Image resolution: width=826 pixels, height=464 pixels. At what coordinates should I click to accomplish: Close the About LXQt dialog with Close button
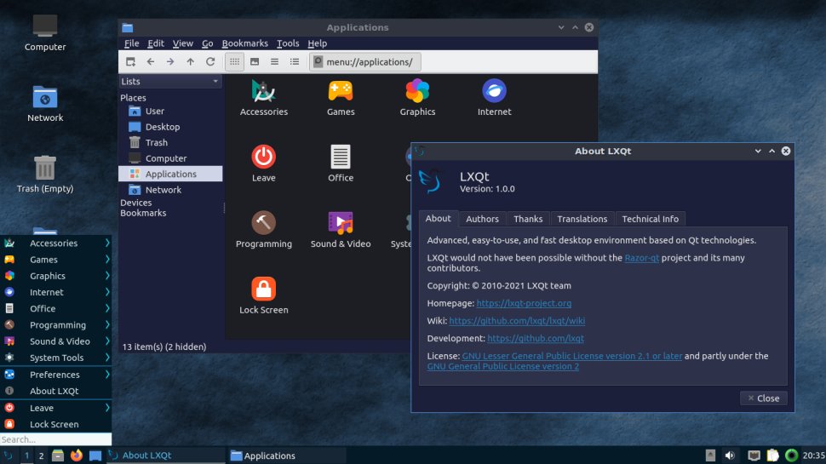[763, 398]
